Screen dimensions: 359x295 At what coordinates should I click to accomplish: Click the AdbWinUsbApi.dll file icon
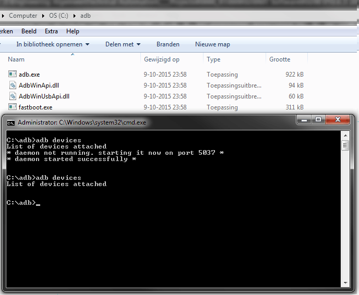pos(13,96)
